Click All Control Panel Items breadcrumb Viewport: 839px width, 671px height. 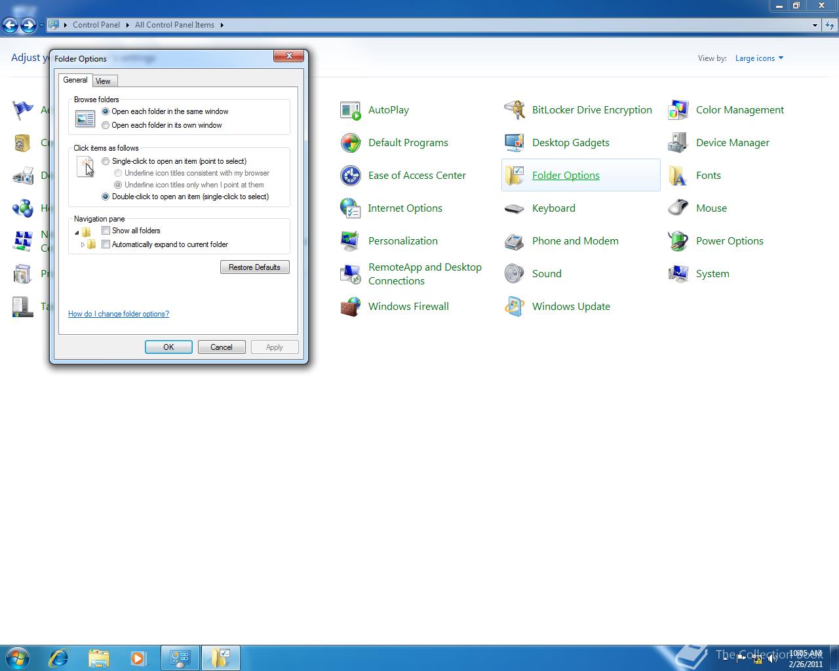[x=174, y=25]
